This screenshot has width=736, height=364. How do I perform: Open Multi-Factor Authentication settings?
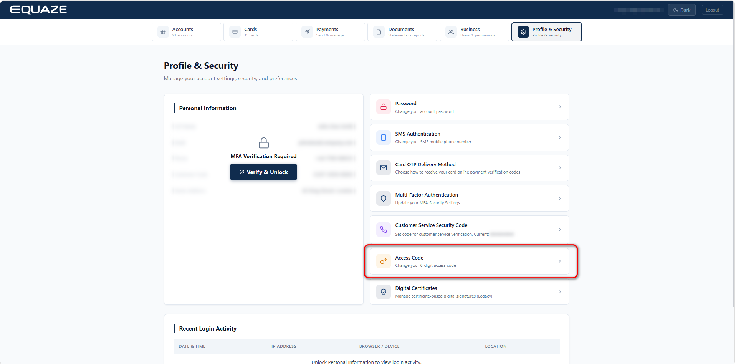(x=469, y=199)
